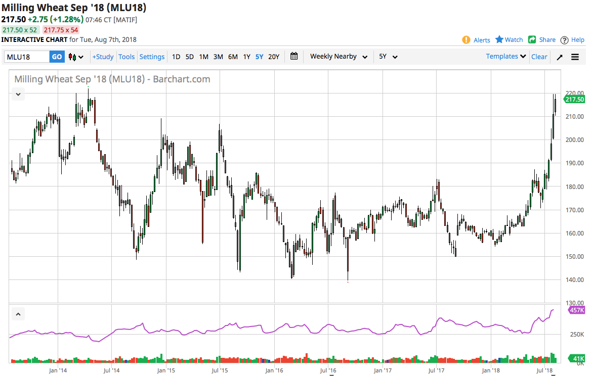Open the Tools menu

point(126,57)
